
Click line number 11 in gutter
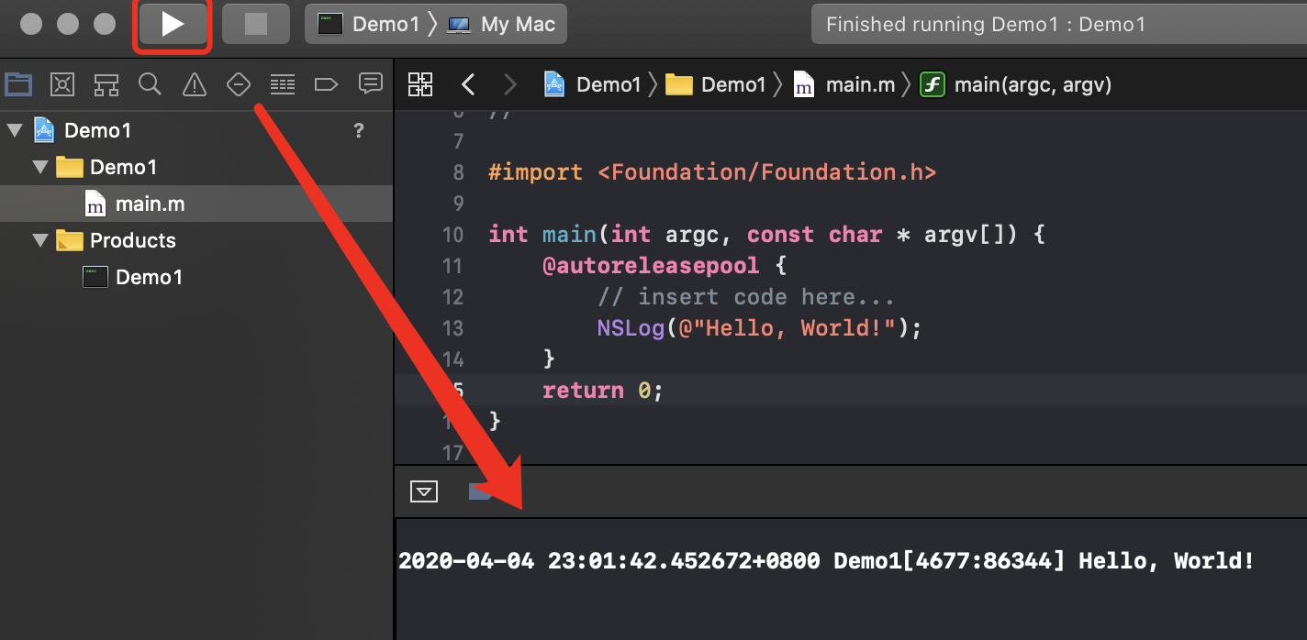click(x=453, y=266)
